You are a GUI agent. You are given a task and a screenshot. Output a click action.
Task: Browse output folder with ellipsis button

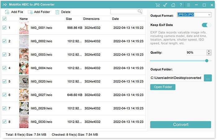pos(208,78)
